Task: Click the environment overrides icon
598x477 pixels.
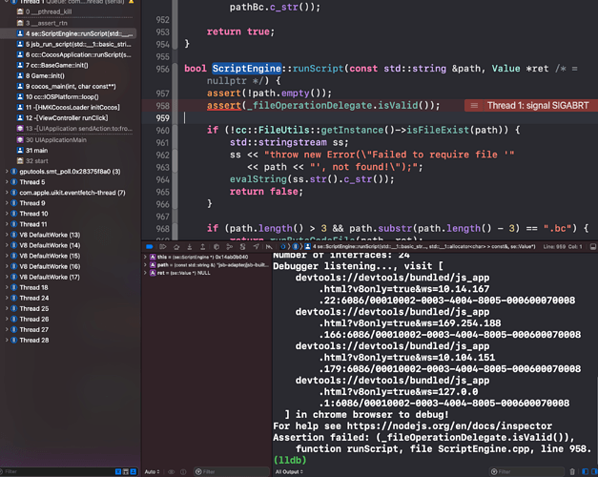Action: click(242, 247)
